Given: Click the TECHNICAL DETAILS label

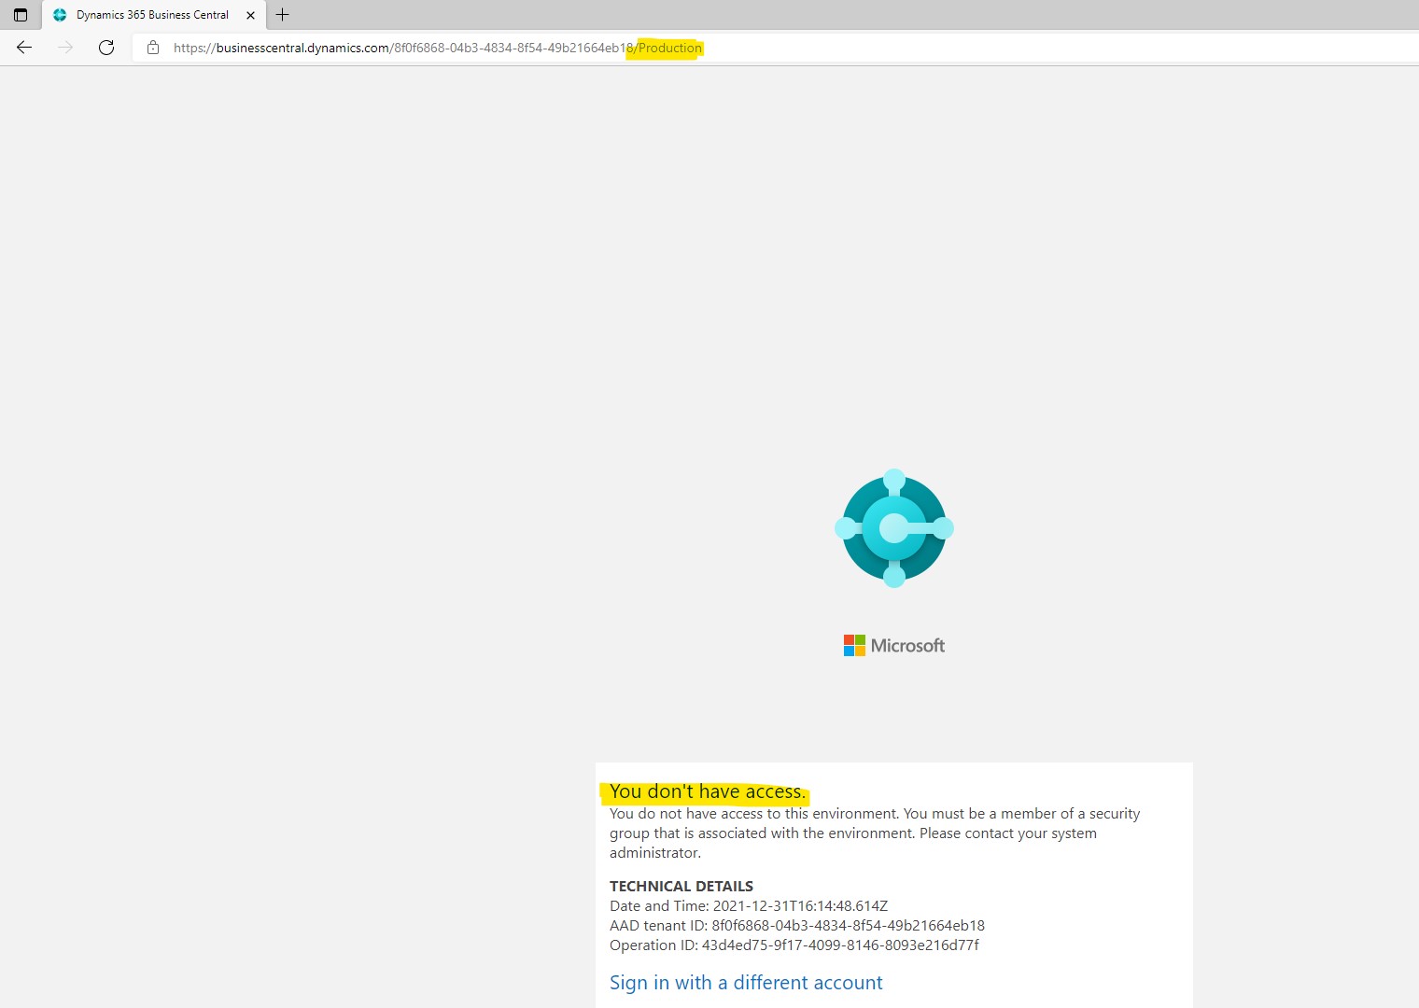Looking at the screenshot, I should (681, 886).
